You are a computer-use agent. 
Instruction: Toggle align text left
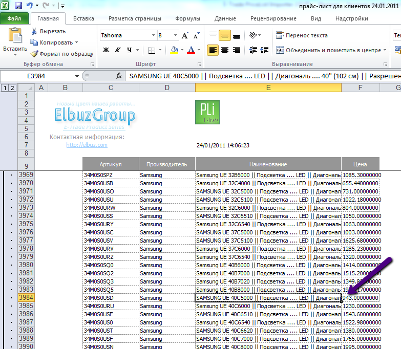pyautogui.click(x=213, y=50)
